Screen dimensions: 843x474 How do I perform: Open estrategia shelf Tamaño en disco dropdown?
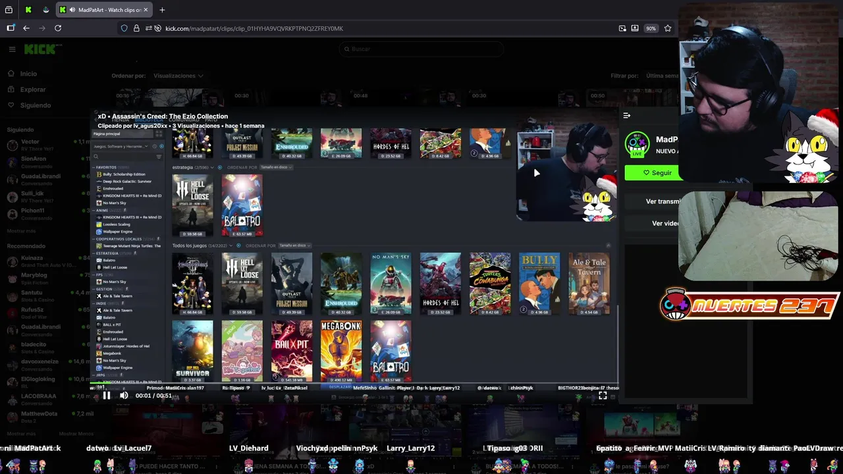click(276, 167)
